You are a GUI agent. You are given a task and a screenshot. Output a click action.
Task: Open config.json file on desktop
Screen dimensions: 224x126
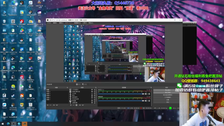(4, 115)
